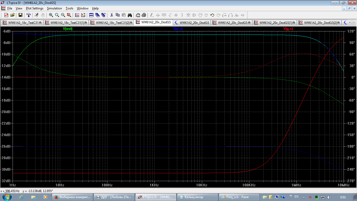
Task: Click the volume speaker tray icon
Action: pos(329,197)
